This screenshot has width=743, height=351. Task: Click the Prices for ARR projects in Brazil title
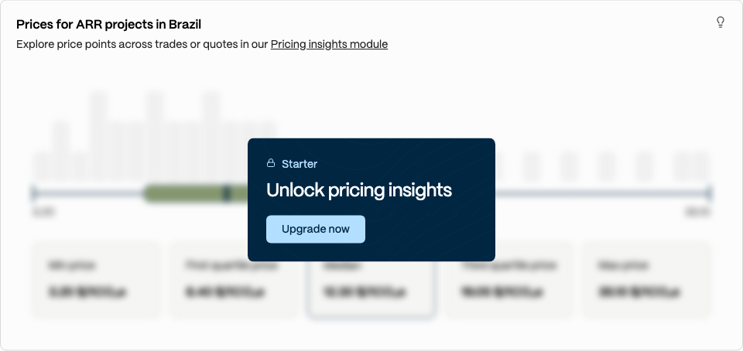click(x=109, y=24)
